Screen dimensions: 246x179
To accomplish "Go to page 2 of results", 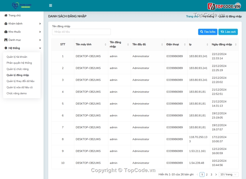I will click(207, 174).
